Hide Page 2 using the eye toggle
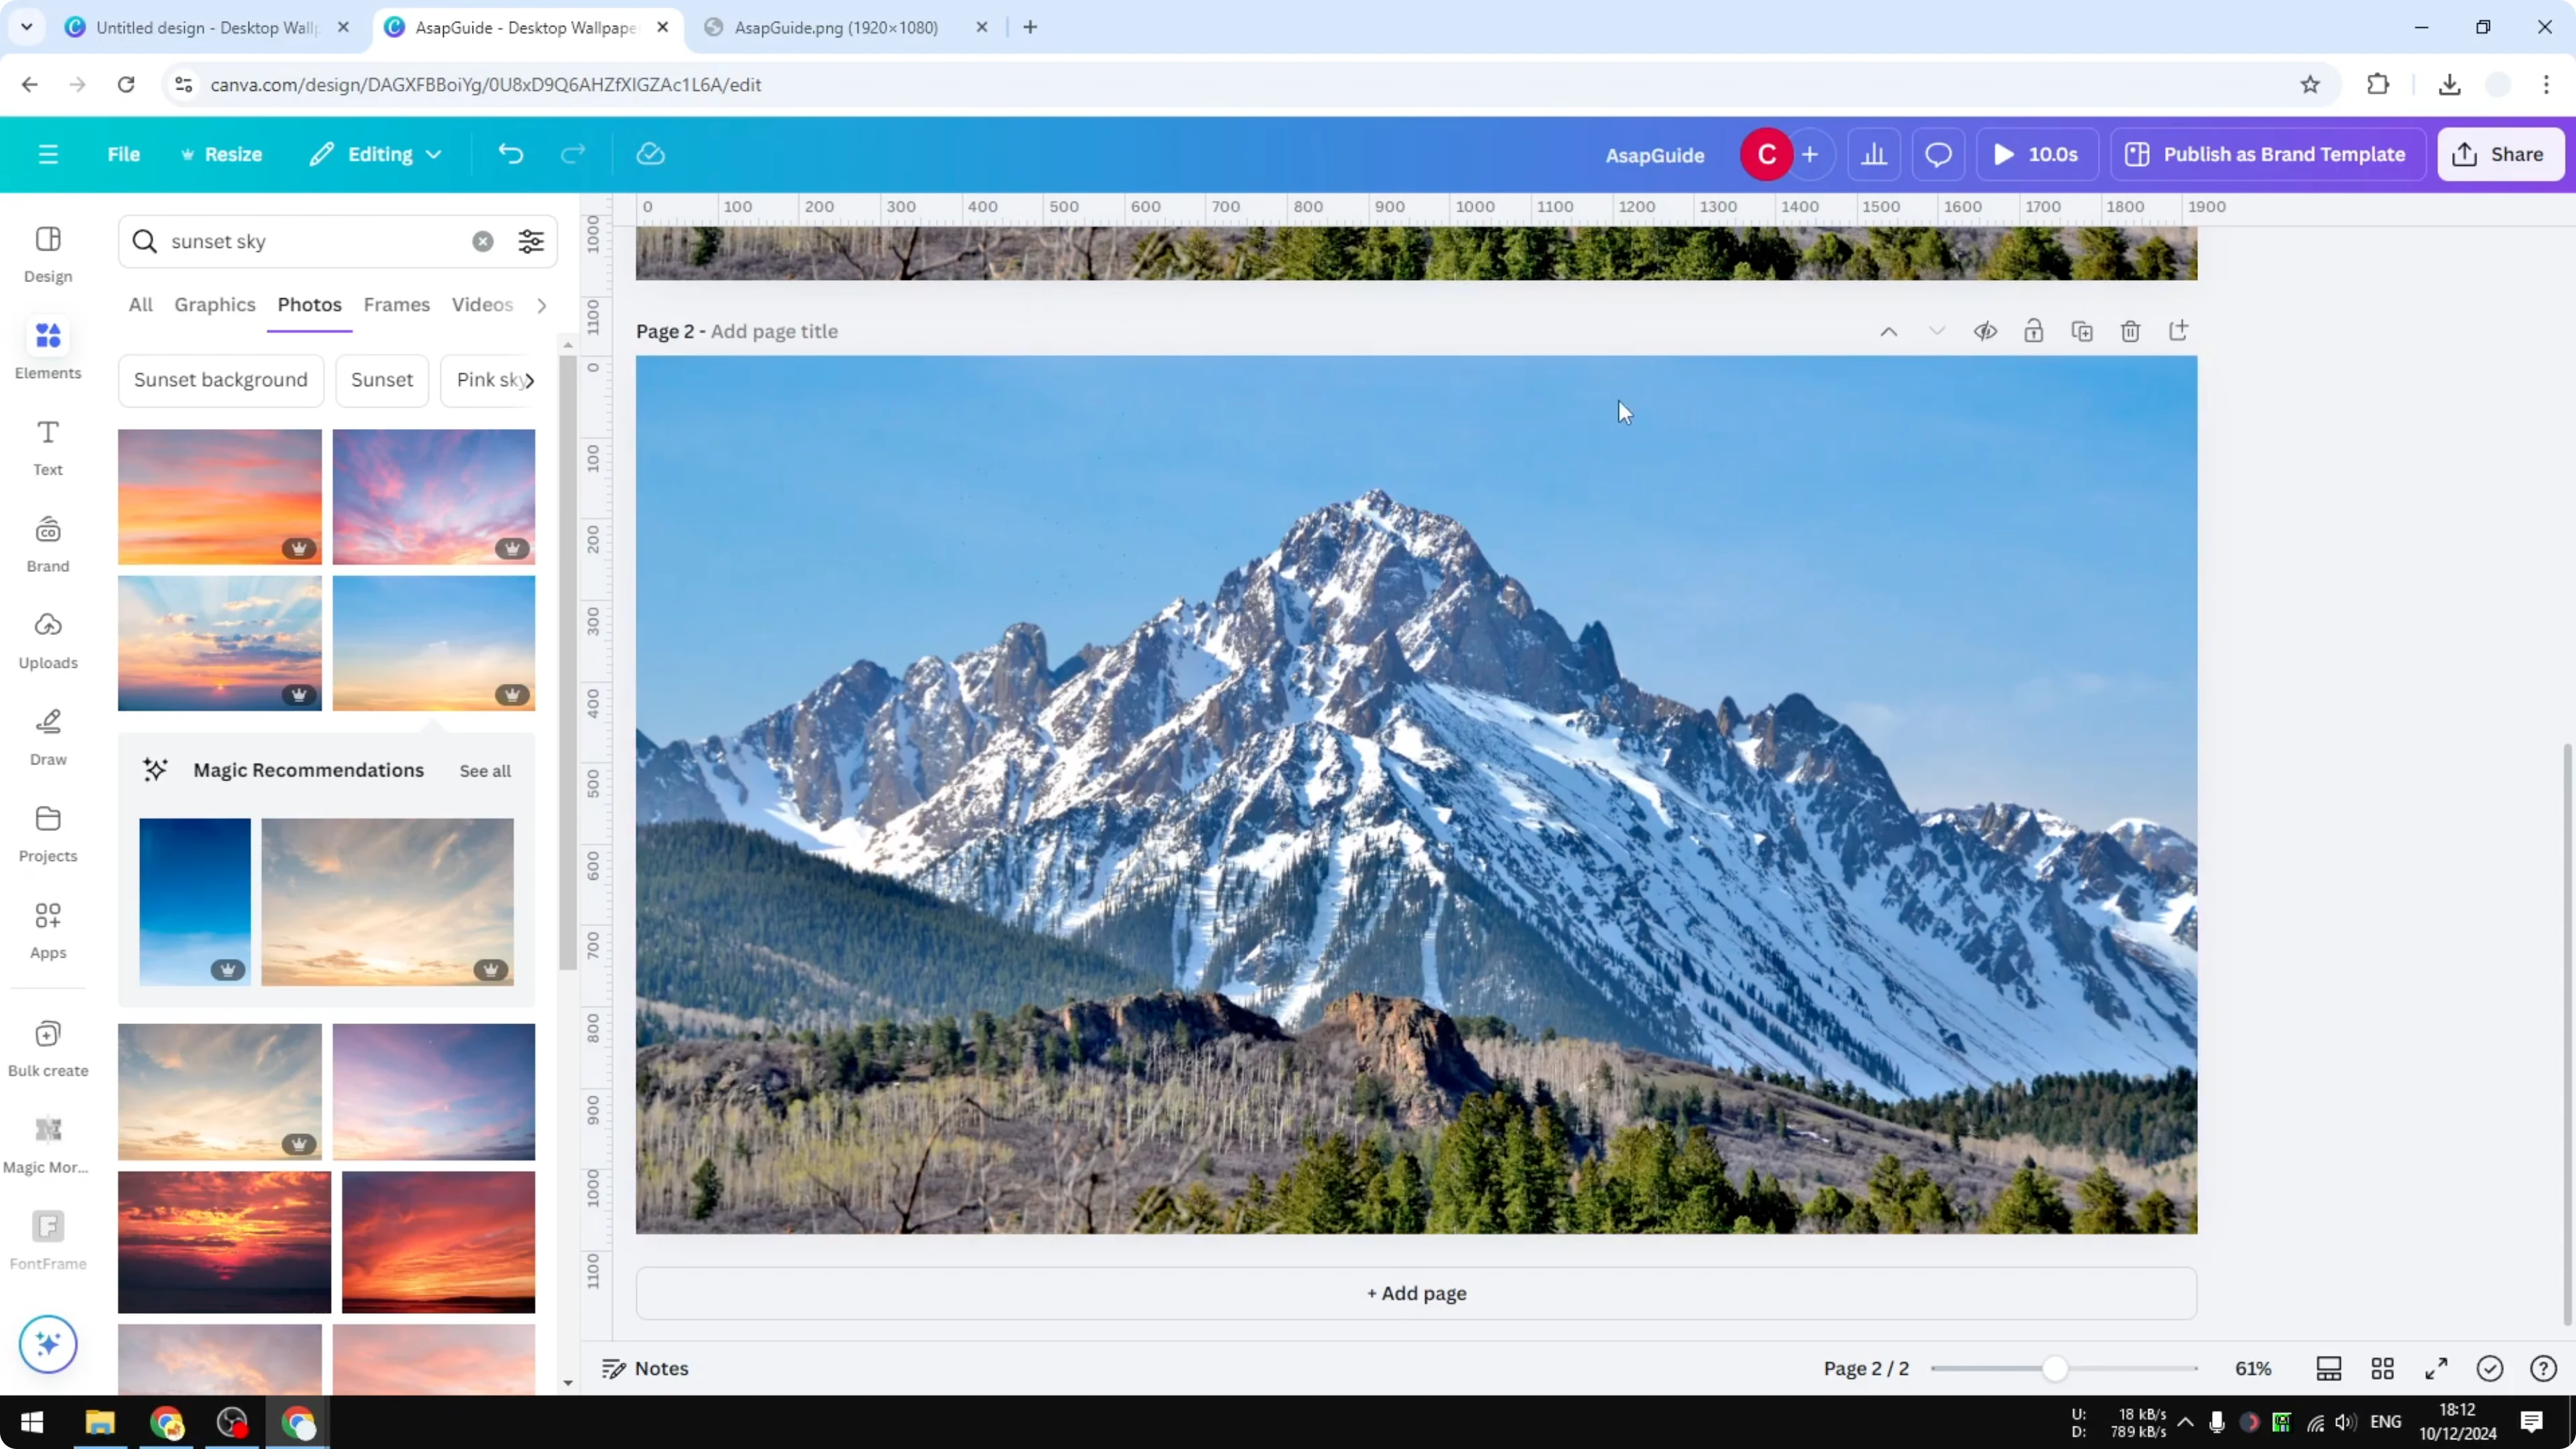The height and width of the screenshot is (1449, 2576). point(1986,331)
